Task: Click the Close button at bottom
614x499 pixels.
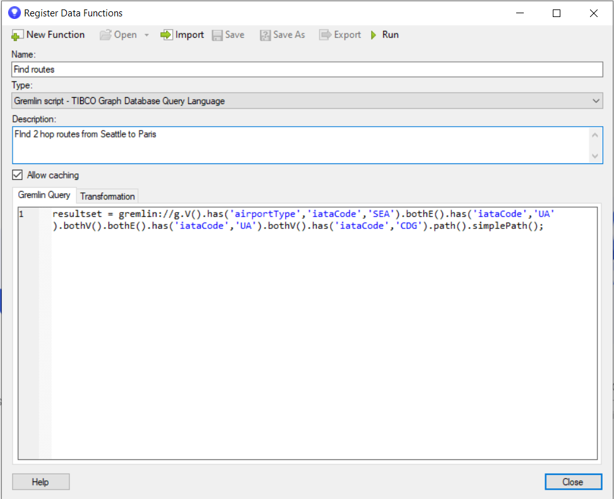Action: click(x=572, y=481)
